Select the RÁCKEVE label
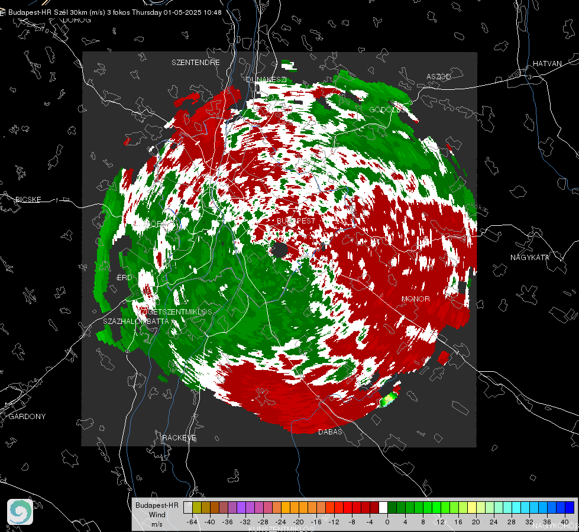This screenshot has width=579, height=532. (179, 437)
